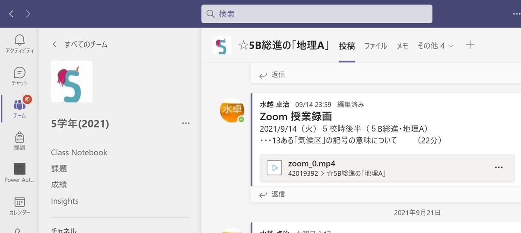Go forward with the right arrow
The width and height of the screenshot is (521, 233).
[28, 14]
